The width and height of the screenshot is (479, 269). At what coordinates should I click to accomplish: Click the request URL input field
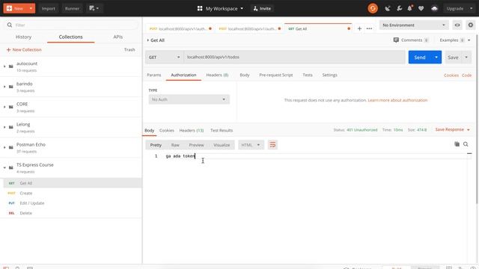tap(294, 57)
